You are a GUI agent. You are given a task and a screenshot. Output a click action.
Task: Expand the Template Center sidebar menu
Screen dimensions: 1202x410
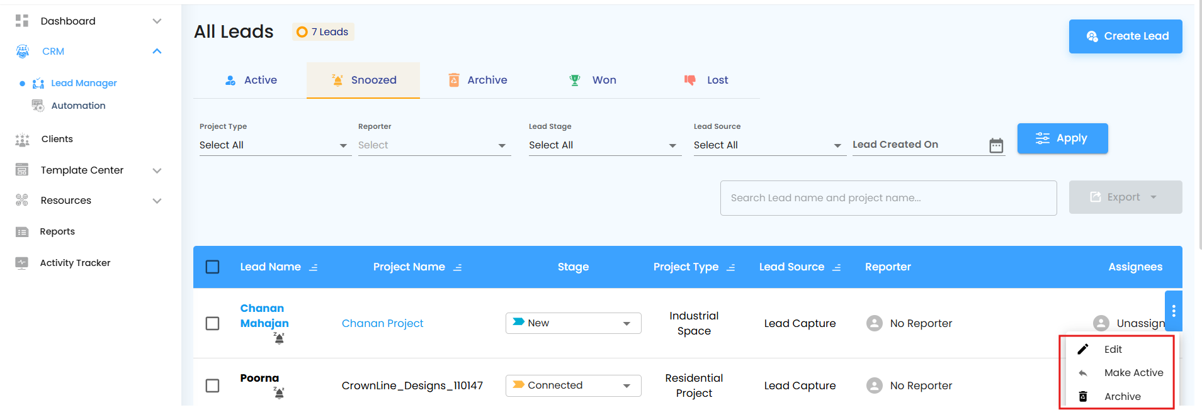(157, 170)
